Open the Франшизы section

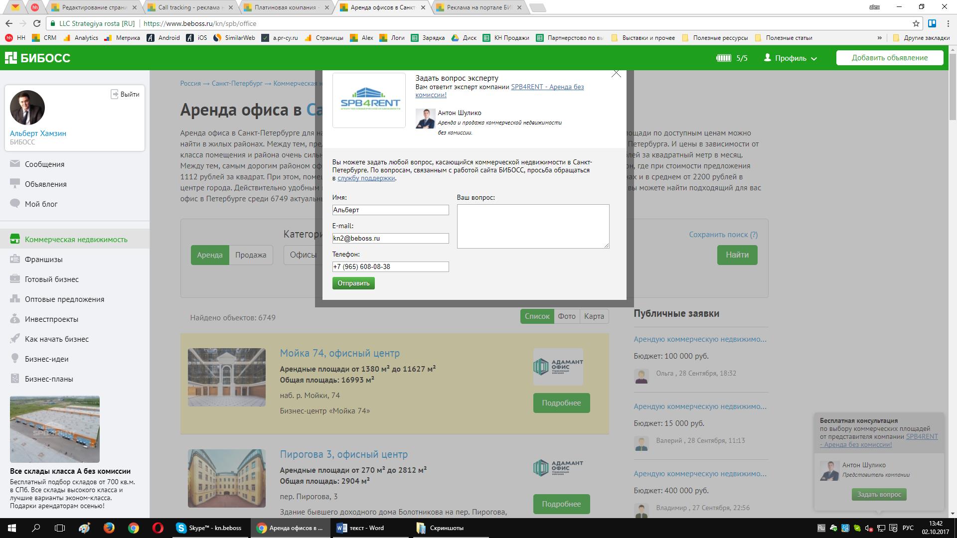(43, 260)
